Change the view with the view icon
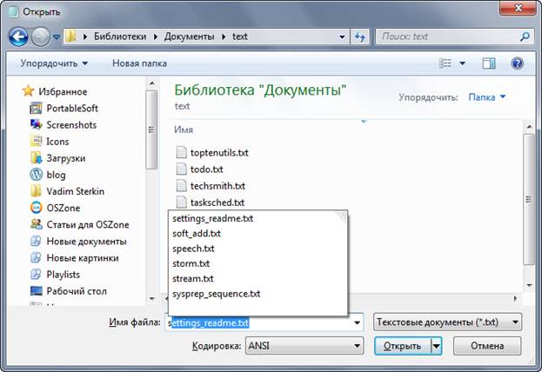Viewport: 542px width, 372px height. [x=445, y=63]
